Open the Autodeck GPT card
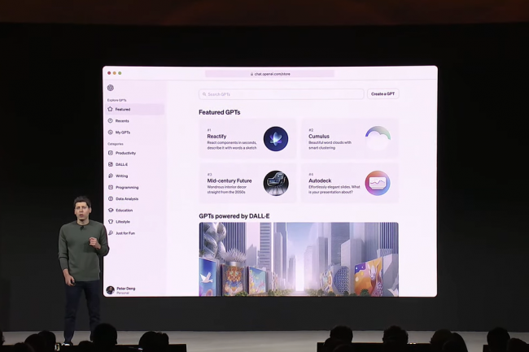 pos(349,183)
